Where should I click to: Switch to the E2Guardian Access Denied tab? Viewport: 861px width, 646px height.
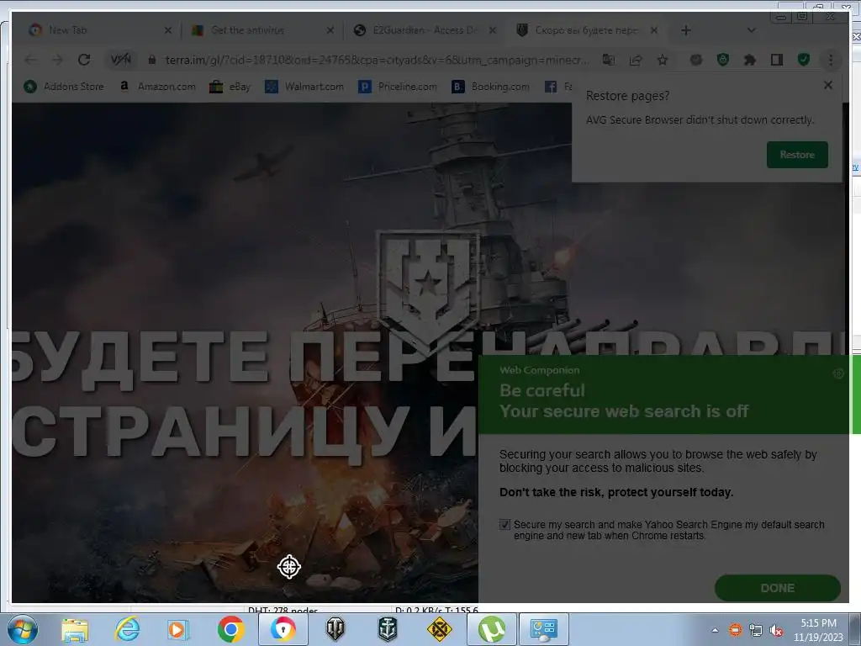tap(424, 30)
